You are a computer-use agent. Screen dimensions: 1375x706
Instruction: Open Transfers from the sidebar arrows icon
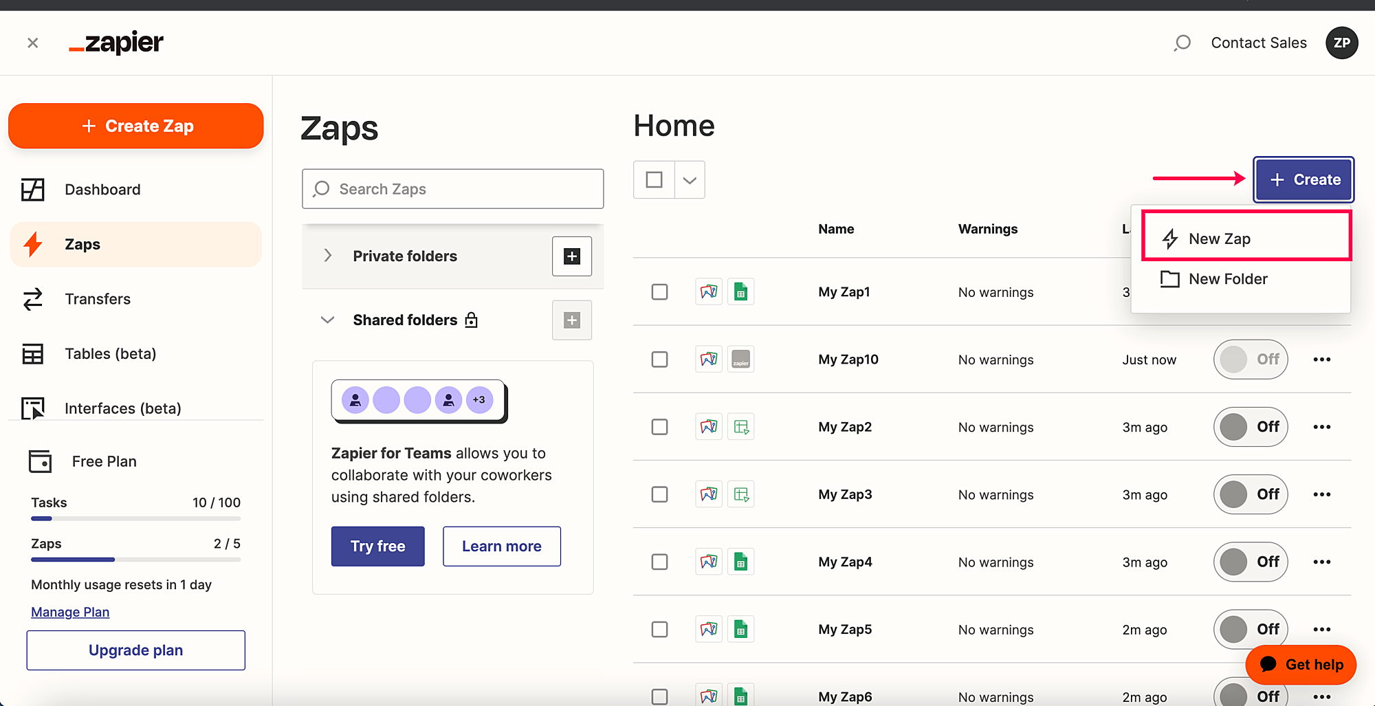coord(33,299)
